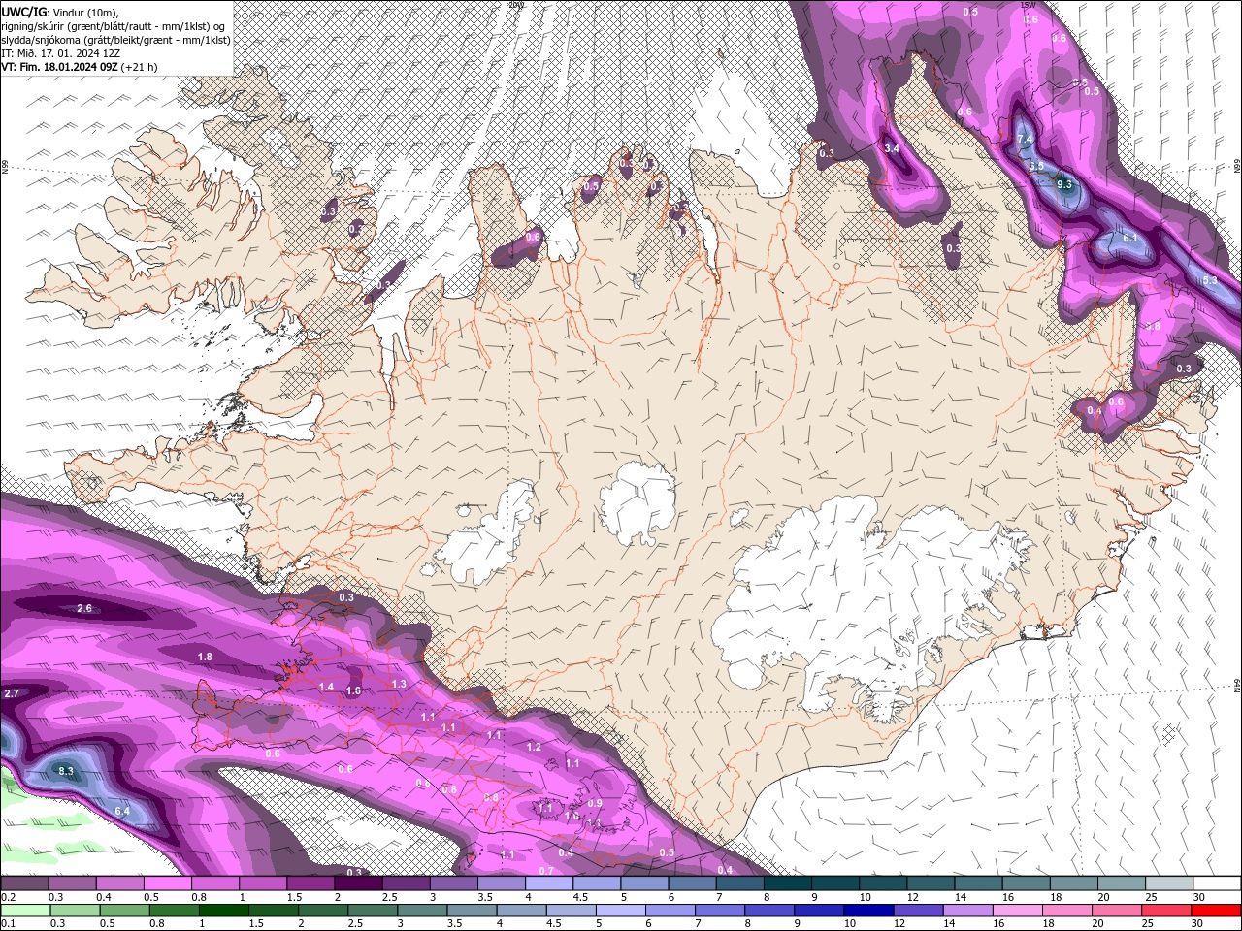Image resolution: width=1242 pixels, height=931 pixels.
Task: Click the 3.4 value in the northeast fjord
Action: point(893,148)
